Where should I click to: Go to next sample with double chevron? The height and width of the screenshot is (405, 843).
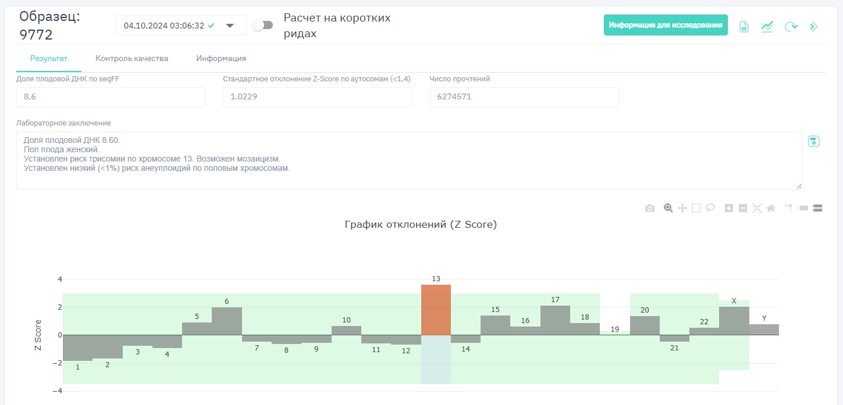[x=813, y=27]
